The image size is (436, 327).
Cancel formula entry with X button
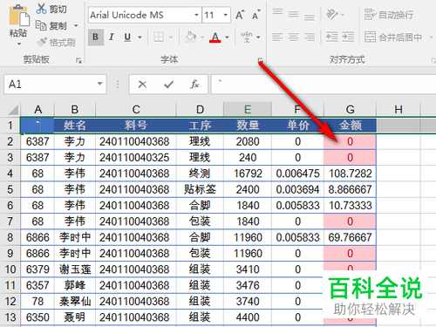[142, 85]
